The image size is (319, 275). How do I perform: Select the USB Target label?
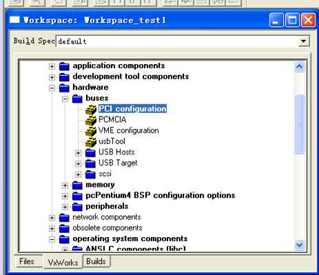pos(118,163)
